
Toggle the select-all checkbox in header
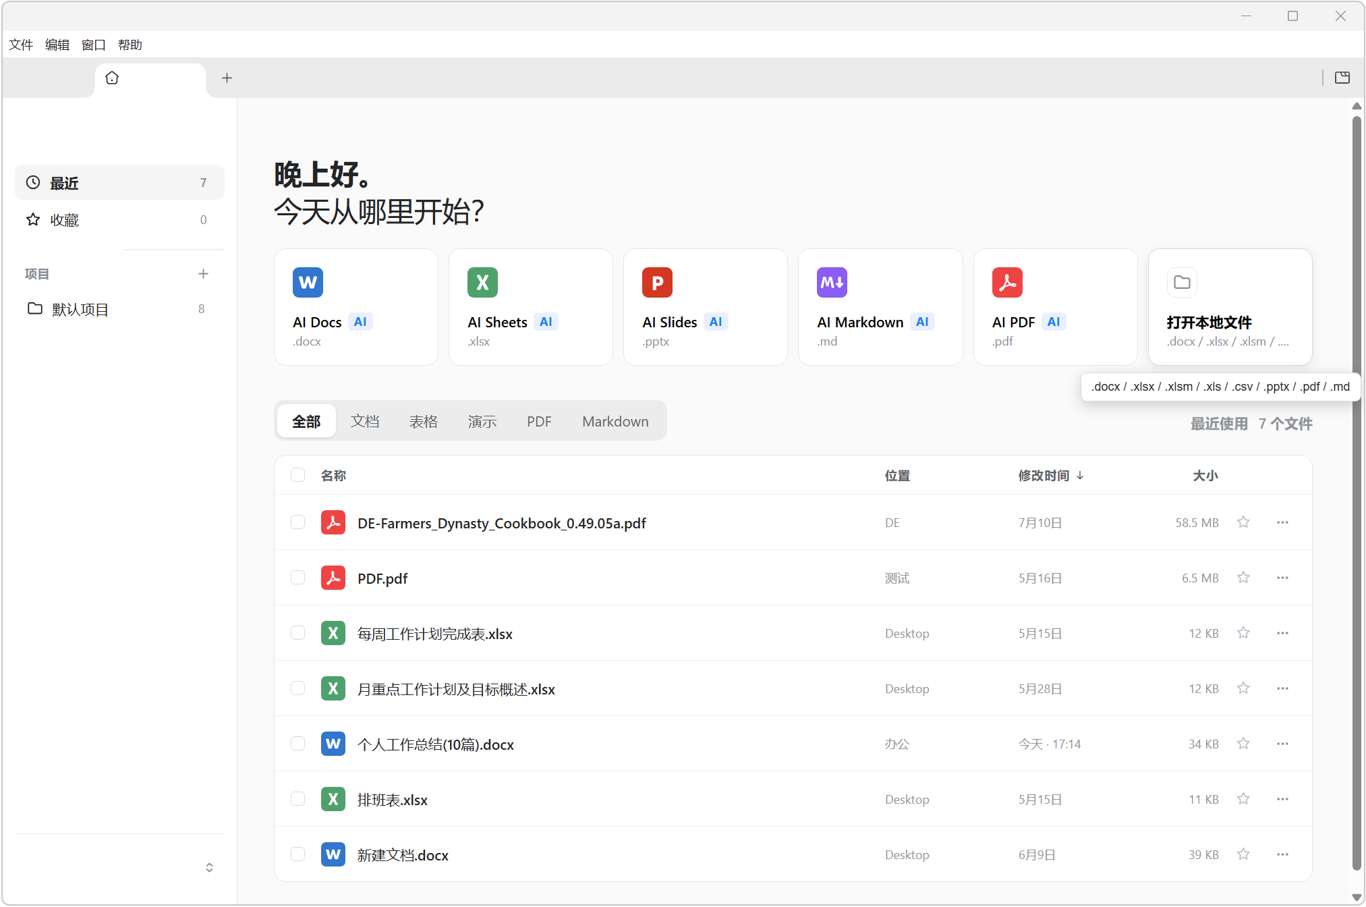pos(297,474)
